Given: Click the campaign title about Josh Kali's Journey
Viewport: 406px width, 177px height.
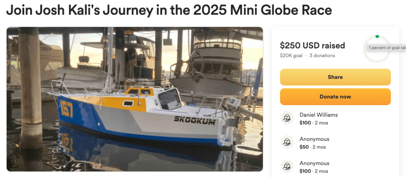Looking at the screenshot, I should 169,11.
